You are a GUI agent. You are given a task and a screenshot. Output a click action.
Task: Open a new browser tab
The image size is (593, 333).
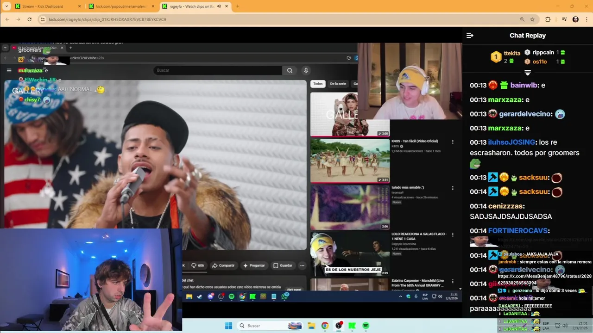(238, 6)
